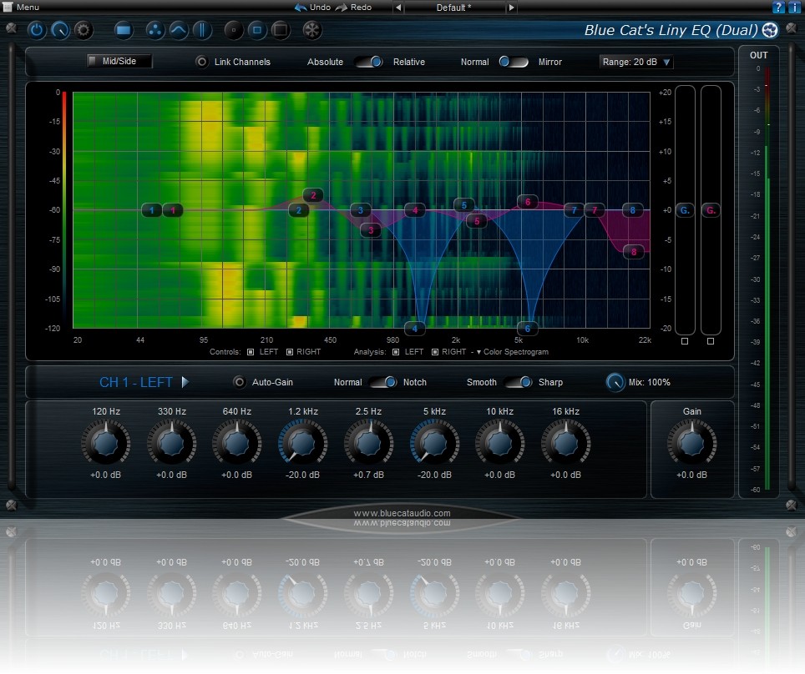Enable the Auto-Gain option
The width and height of the screenshot is (805, 674).
239,382
